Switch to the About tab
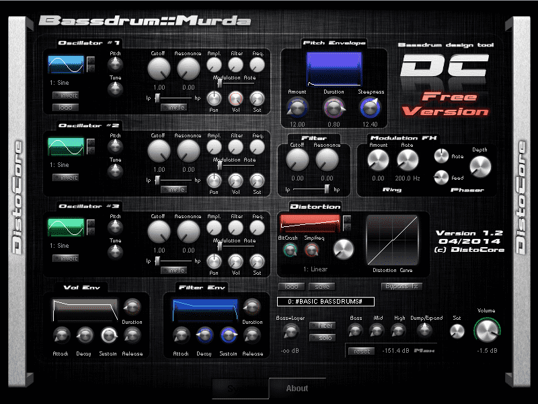The width and height of the screenshot is (538, 404). pos(297,389)
